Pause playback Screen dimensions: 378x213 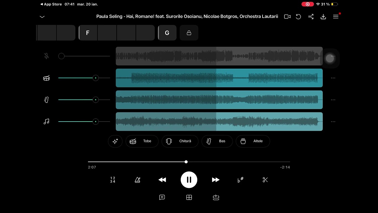click(189, 180)
